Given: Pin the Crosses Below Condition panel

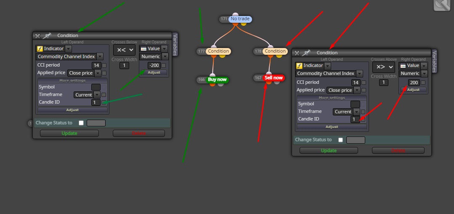Looking at the screenshot, I should [47, 36].
